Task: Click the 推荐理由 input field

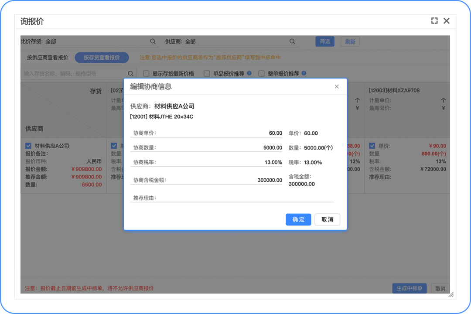Action: 244,198
